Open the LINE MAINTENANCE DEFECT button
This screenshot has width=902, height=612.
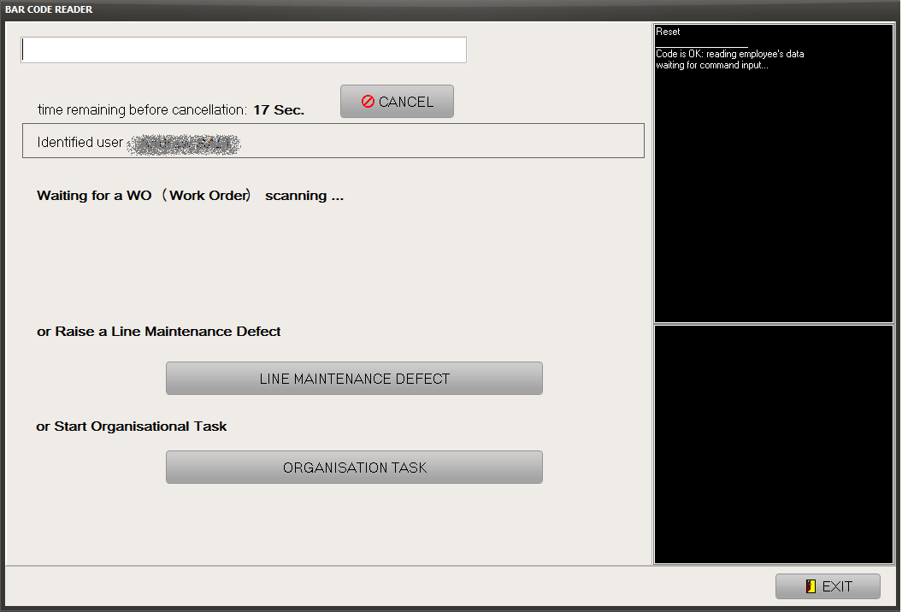pos(354,379)
